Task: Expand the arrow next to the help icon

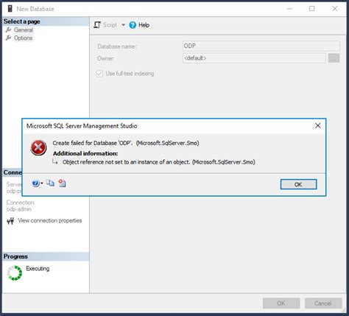Action: pos(42,183)
